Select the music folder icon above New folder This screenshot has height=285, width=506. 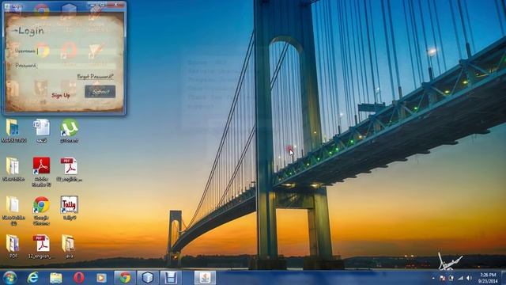(13, 131)
